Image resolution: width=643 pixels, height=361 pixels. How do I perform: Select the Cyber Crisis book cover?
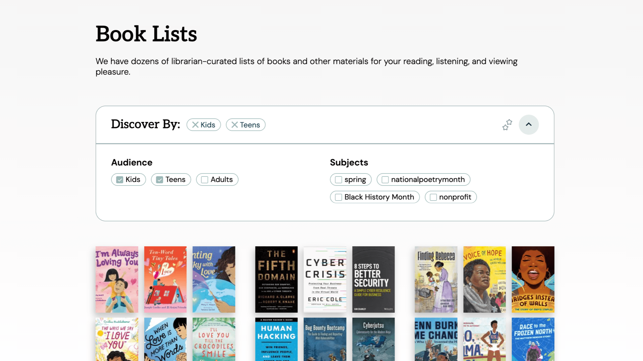[x=325, y=279]
